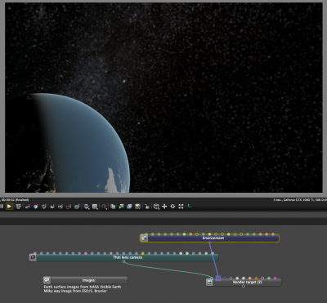Open the magnifier zoom picker dropdown
Screen dimensions: 327x303
click(x=87, y=207)
